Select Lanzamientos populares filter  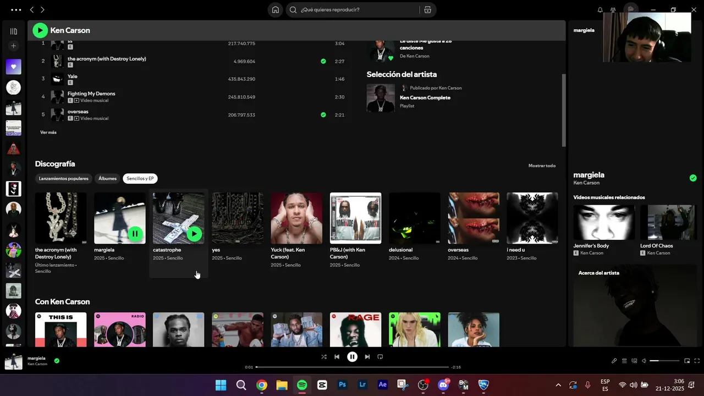[63, 178]
